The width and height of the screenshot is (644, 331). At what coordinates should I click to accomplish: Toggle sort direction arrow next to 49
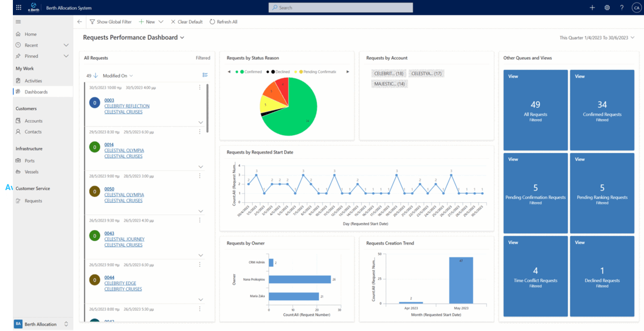click(x=96, y=76)
